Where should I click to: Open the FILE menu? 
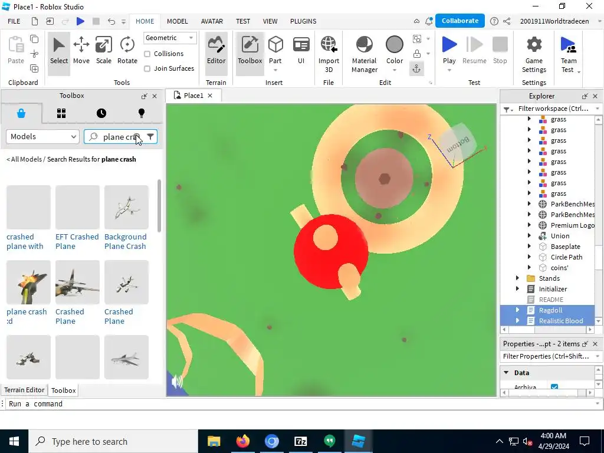[14, 21]
